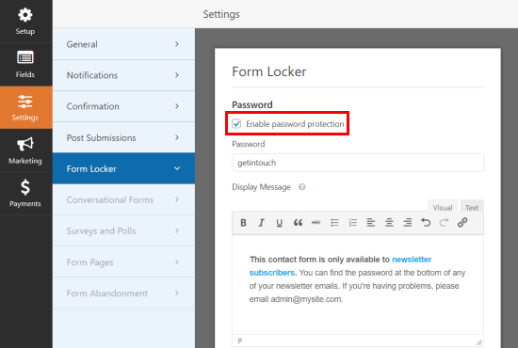Screen dimensions: 518x348
Task: Align text center
Action: [389, 223]
